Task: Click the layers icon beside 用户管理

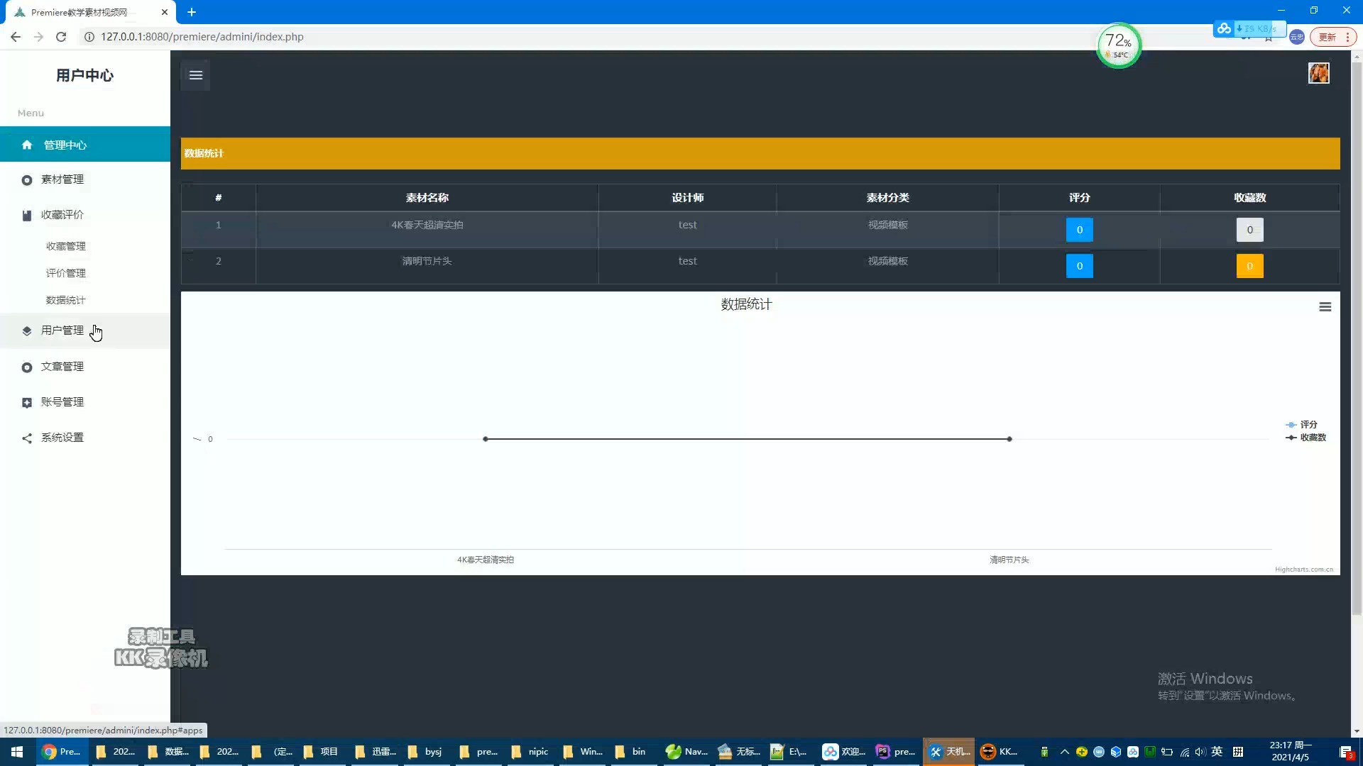Action: click(x=27, y=331)
